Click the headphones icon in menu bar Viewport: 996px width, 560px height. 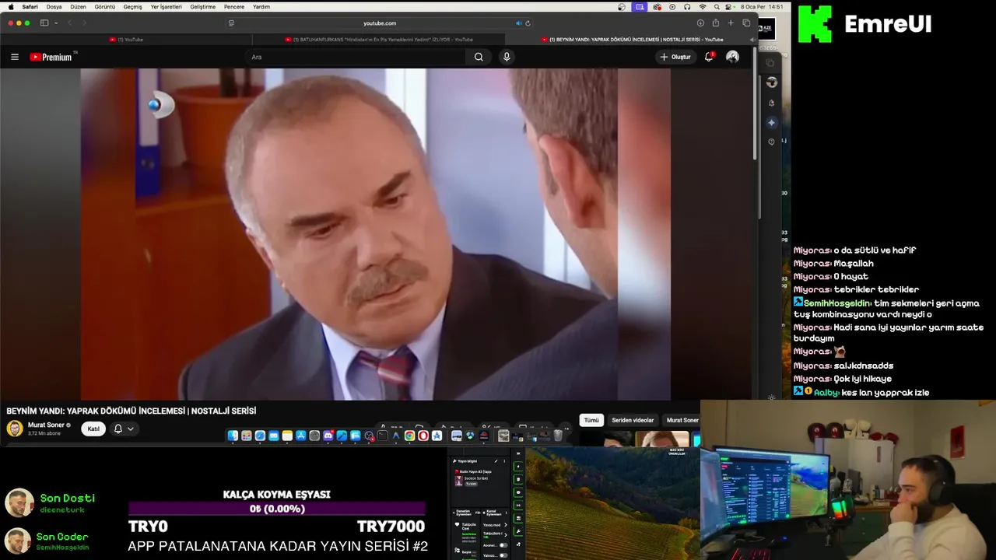tap(687, 7)
